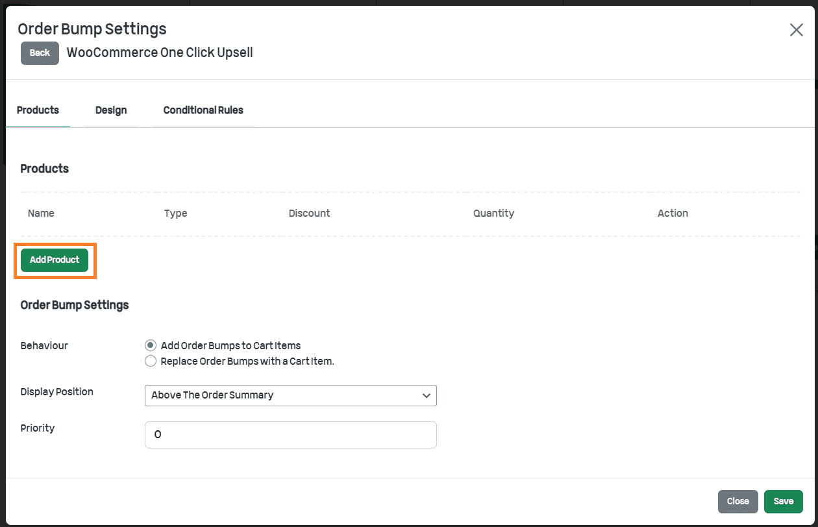Click the scrollbar on the right edge
This screenshot has width=818, height=527.
[x=813, y=260]
